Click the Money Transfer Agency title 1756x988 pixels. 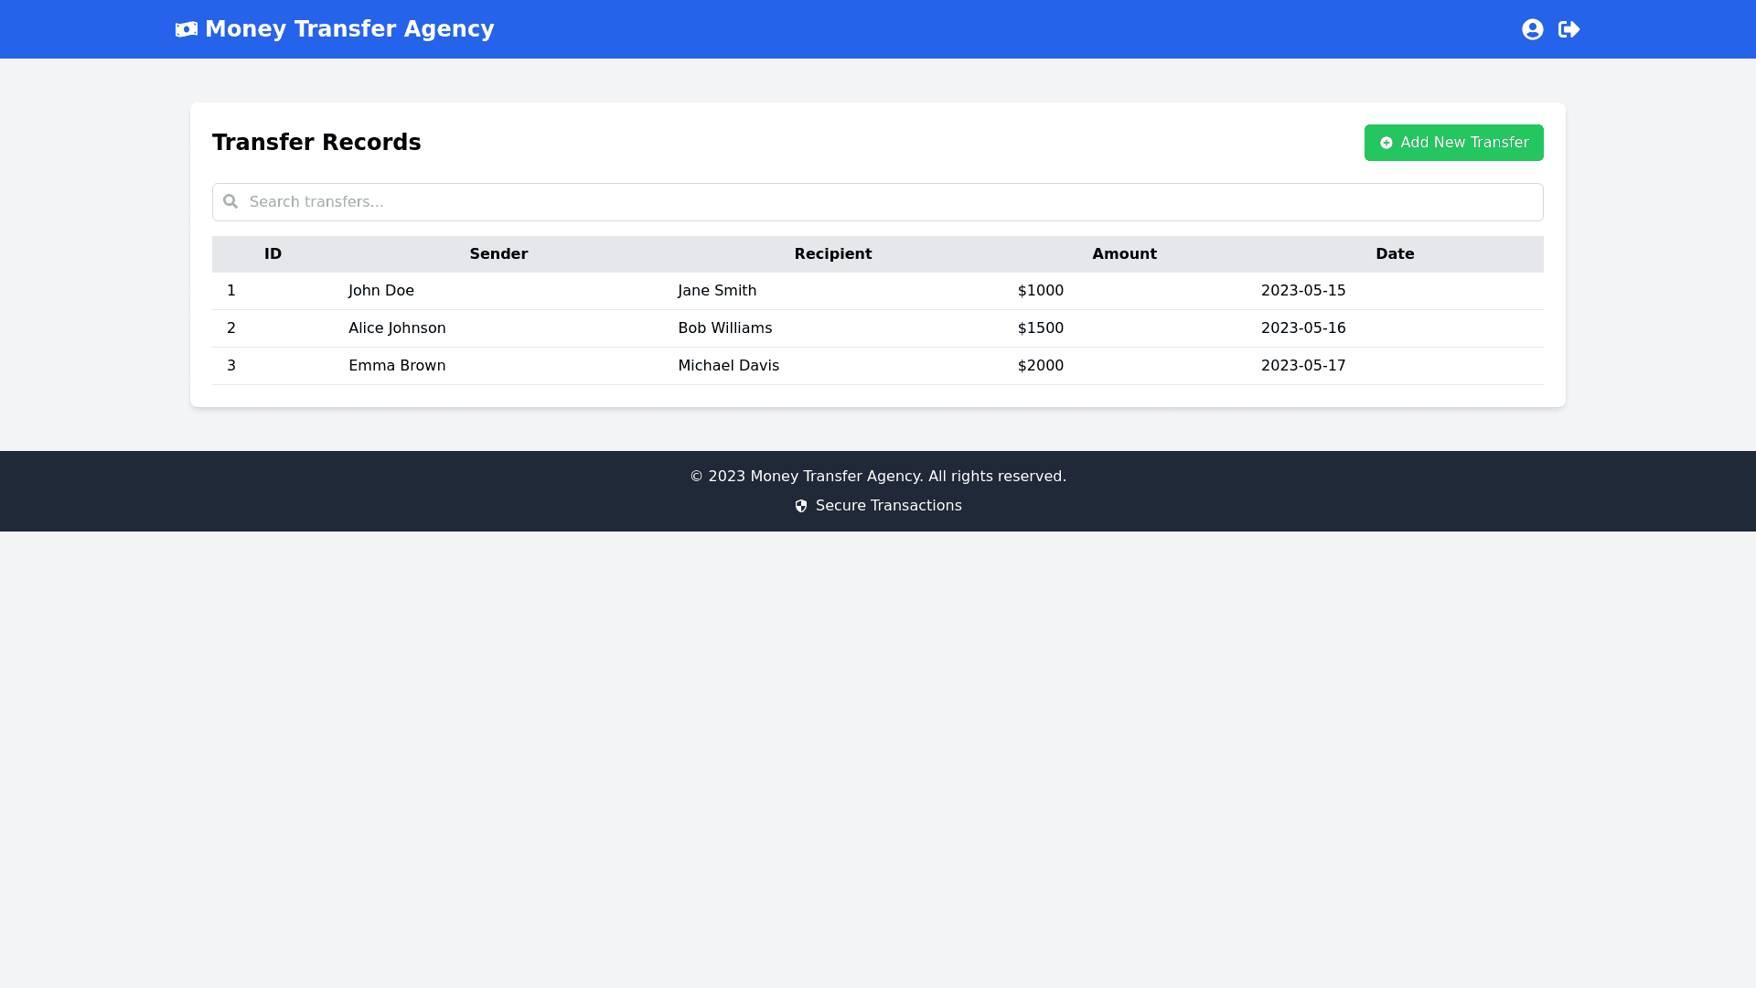pyautogui.click(x=349, y=29)
